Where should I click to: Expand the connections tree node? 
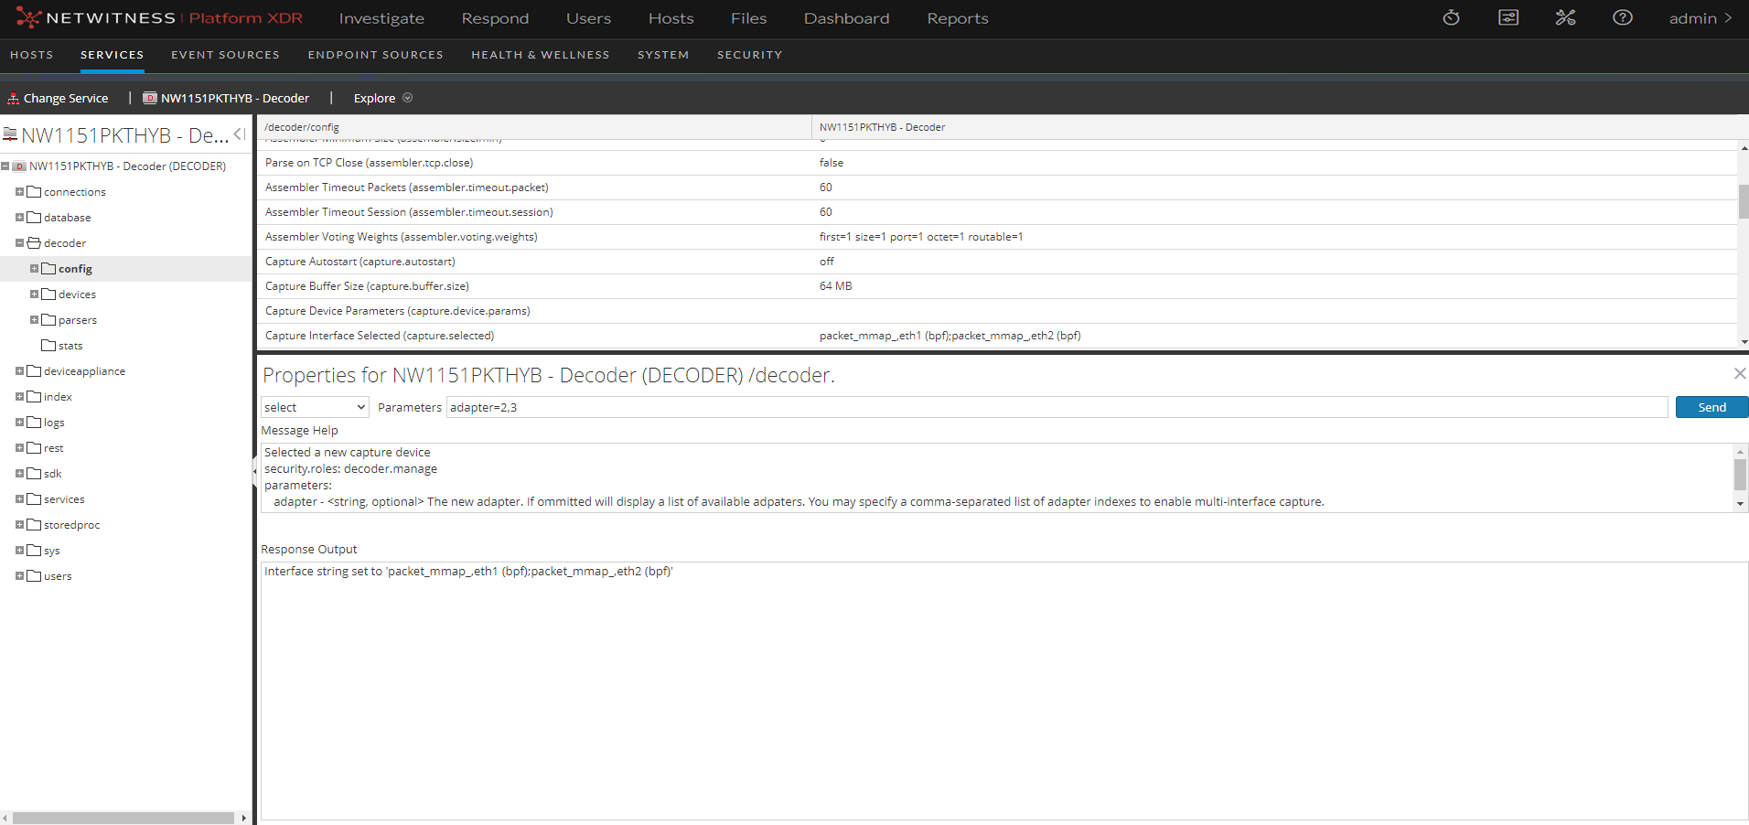(x=19, y=191)
